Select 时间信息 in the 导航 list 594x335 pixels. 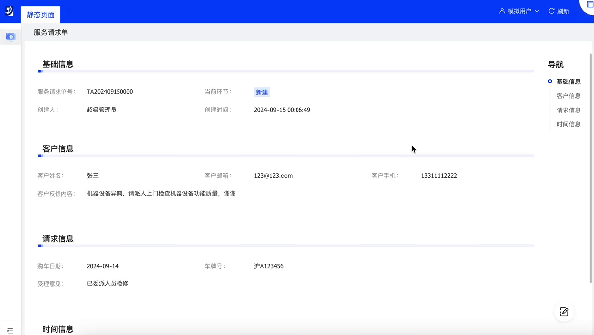(x=568, y=124)
